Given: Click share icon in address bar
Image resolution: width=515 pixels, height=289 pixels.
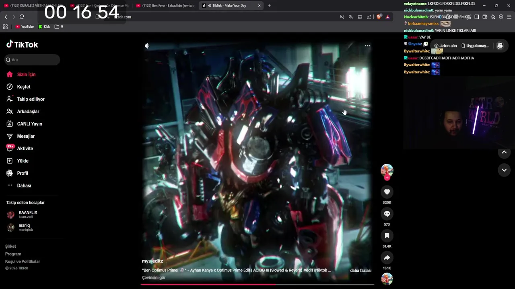Looking at the screenshot, I should pyautogui.click(x=369, y=17).
